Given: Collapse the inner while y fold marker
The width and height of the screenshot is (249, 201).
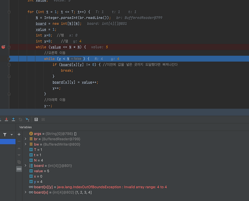Looking at the screenshot, I should point(9,59).
